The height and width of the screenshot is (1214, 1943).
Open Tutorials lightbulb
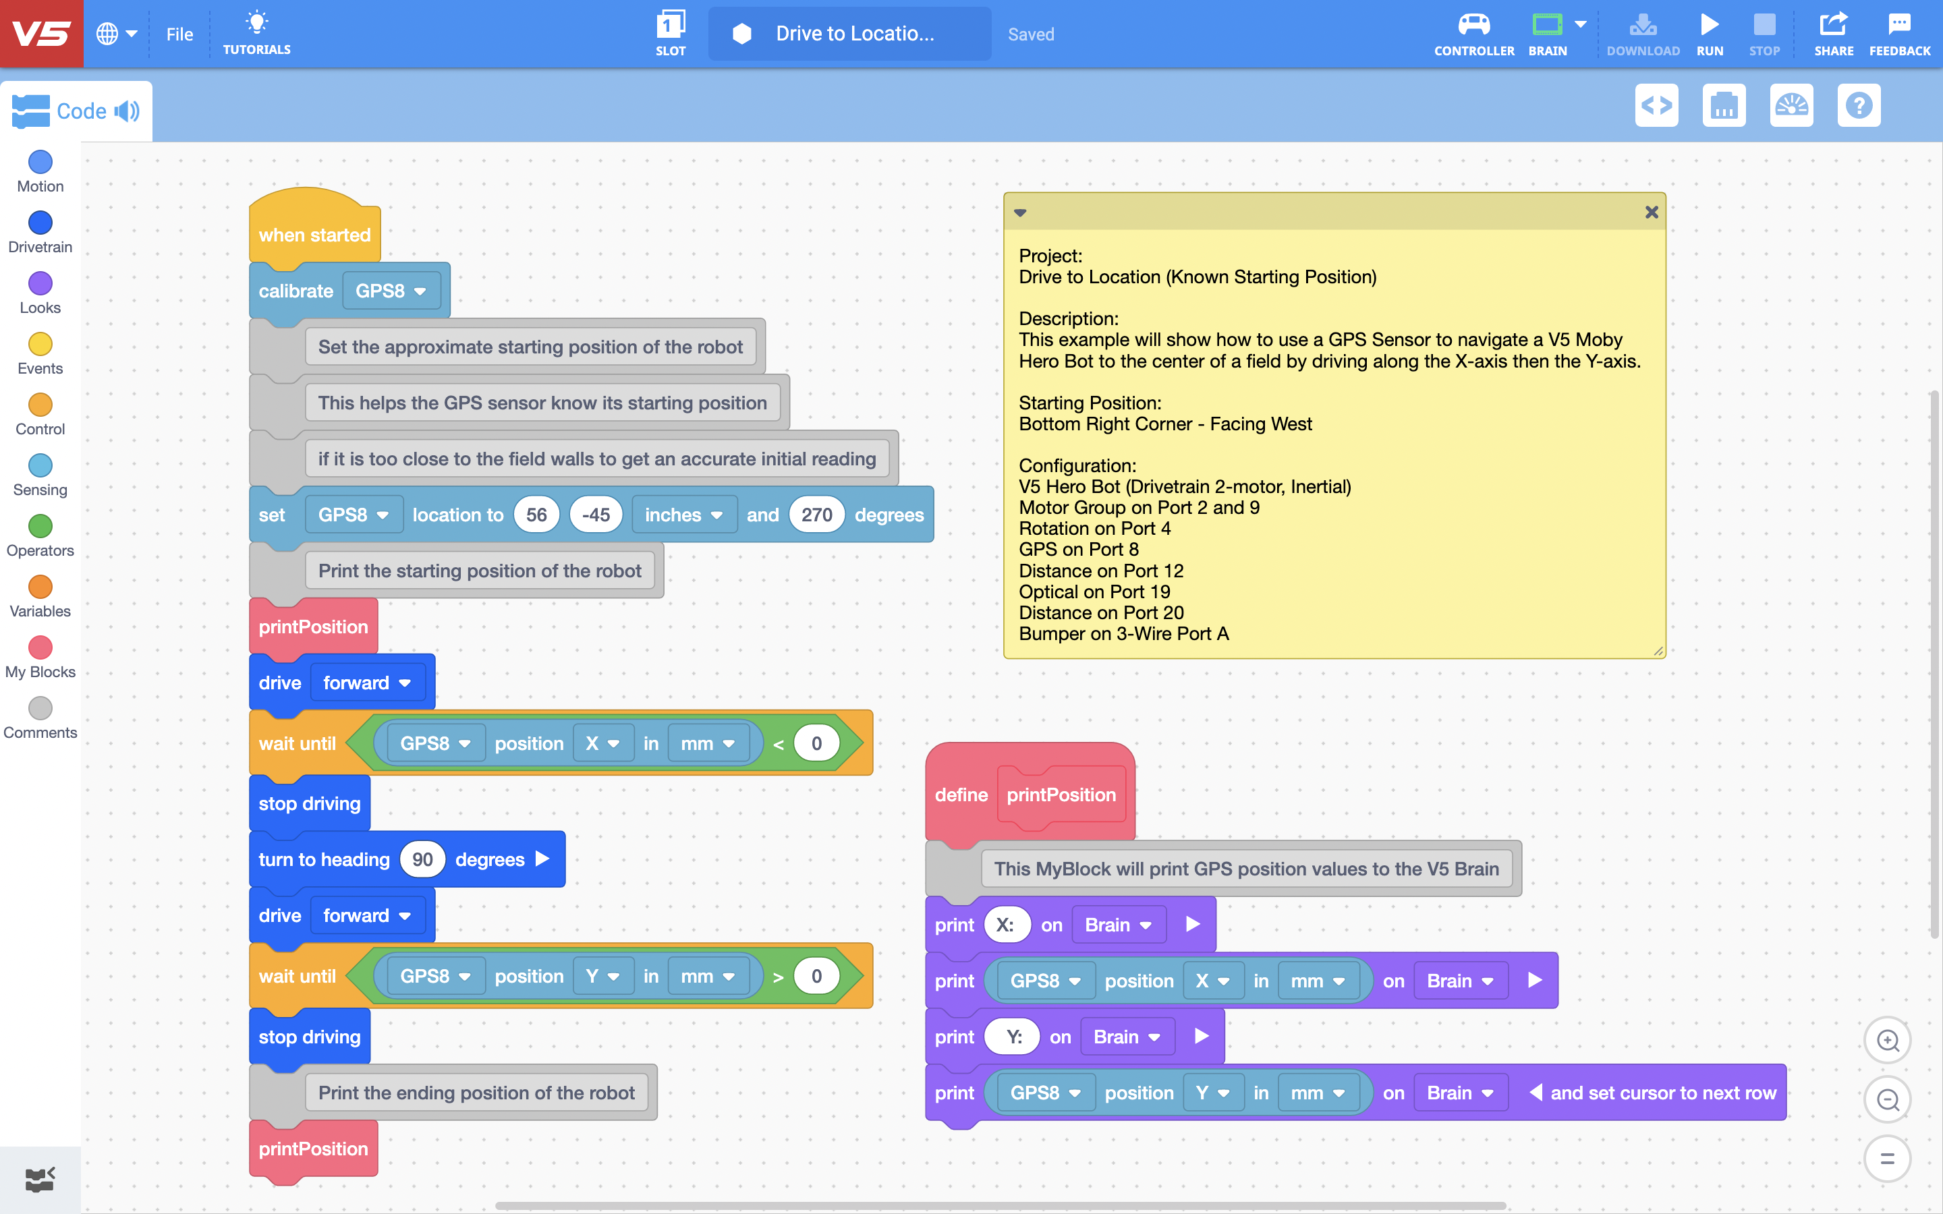(257, 34)
